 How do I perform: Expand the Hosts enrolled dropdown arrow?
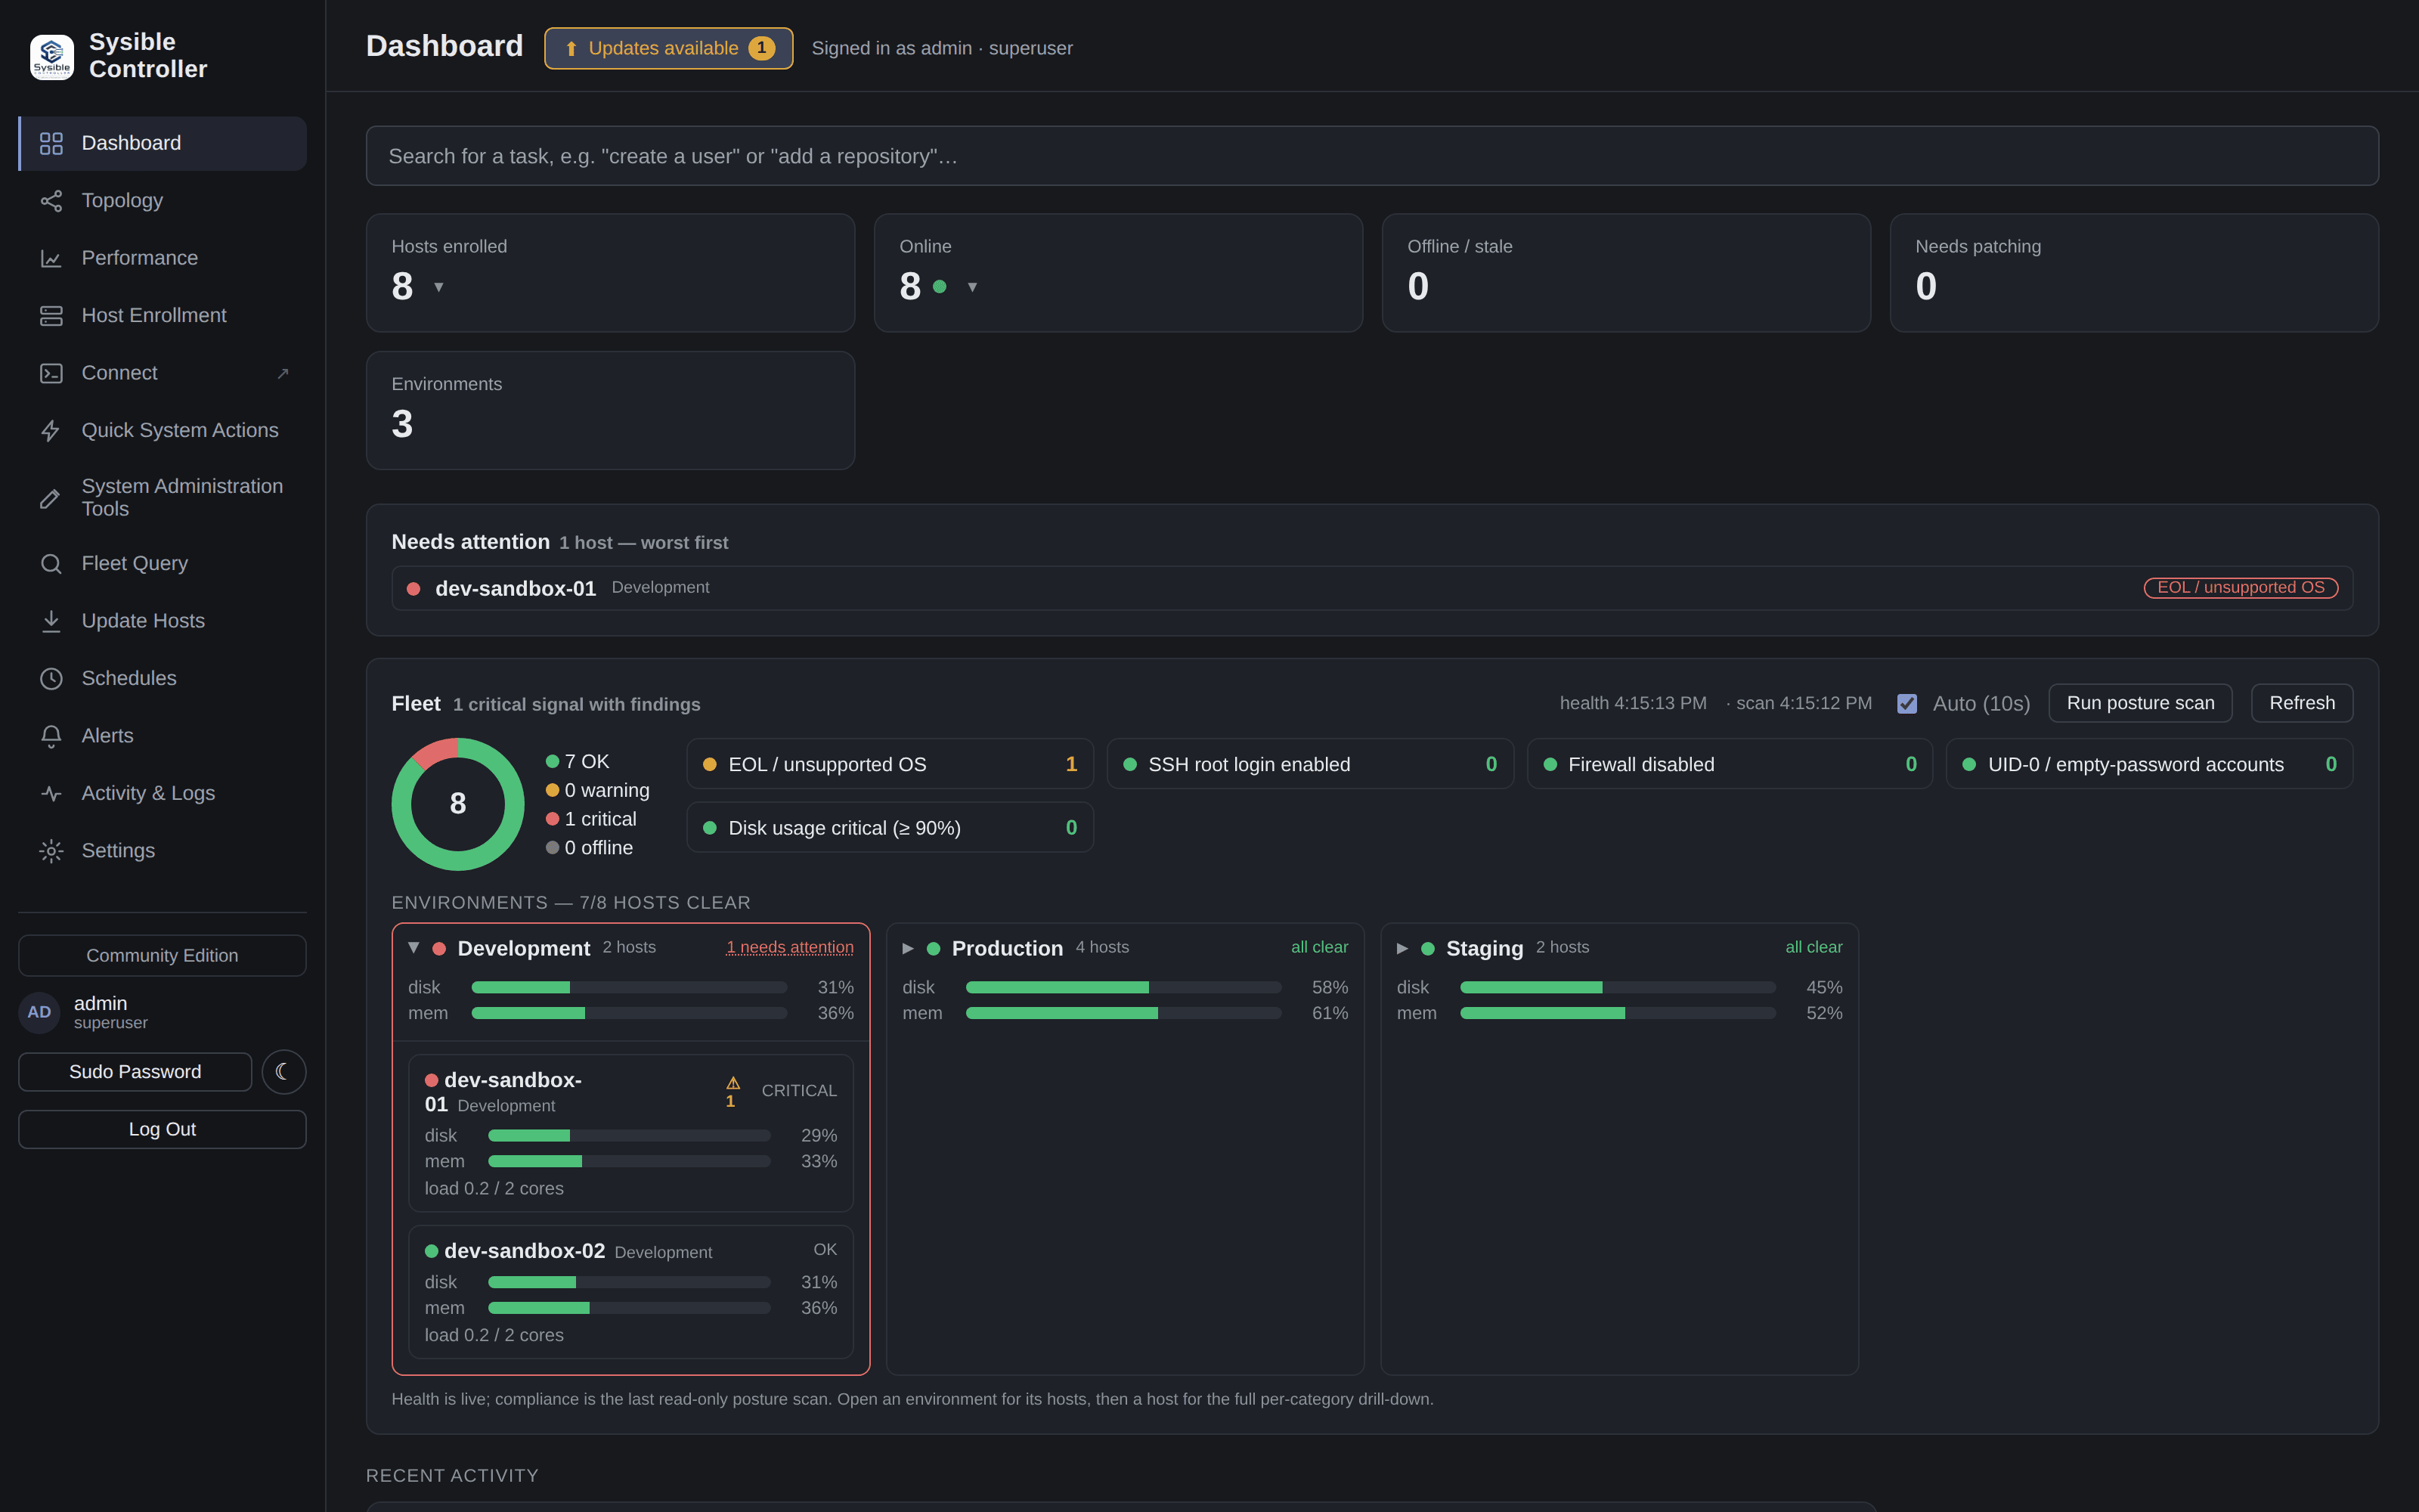(x=438, y=287)
